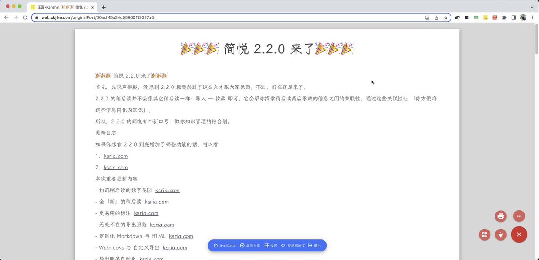Viewport: 539px width, 260px height.
Task: Click the red note extension icon
Action: pos(495,17)
